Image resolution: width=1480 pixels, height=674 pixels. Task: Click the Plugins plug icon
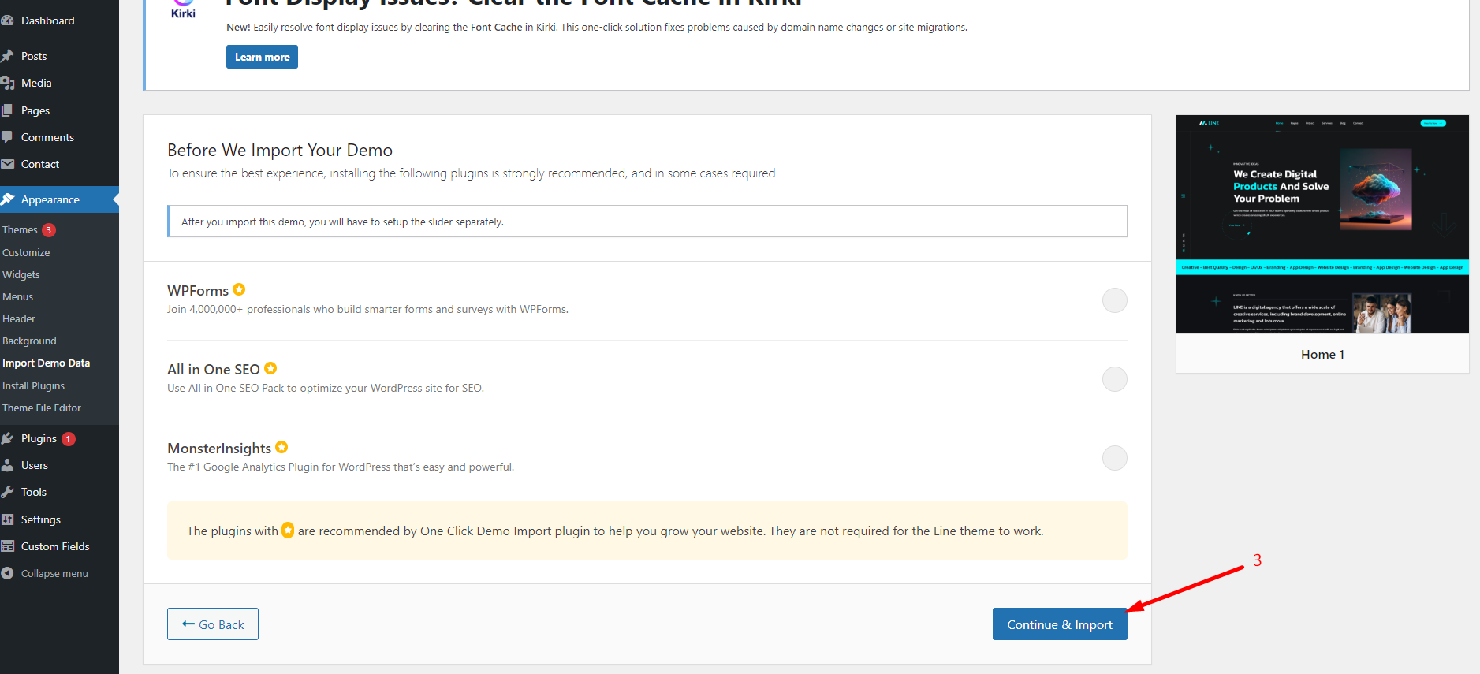pos(7,438)
